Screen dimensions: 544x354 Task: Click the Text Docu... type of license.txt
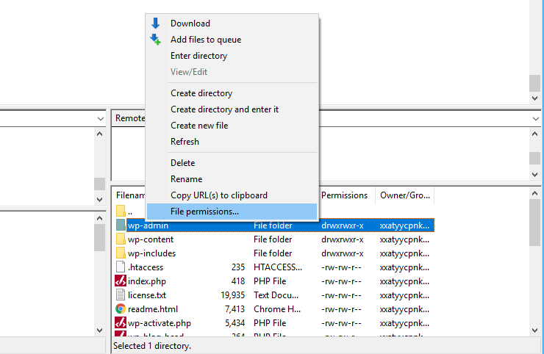coord(276,295)
